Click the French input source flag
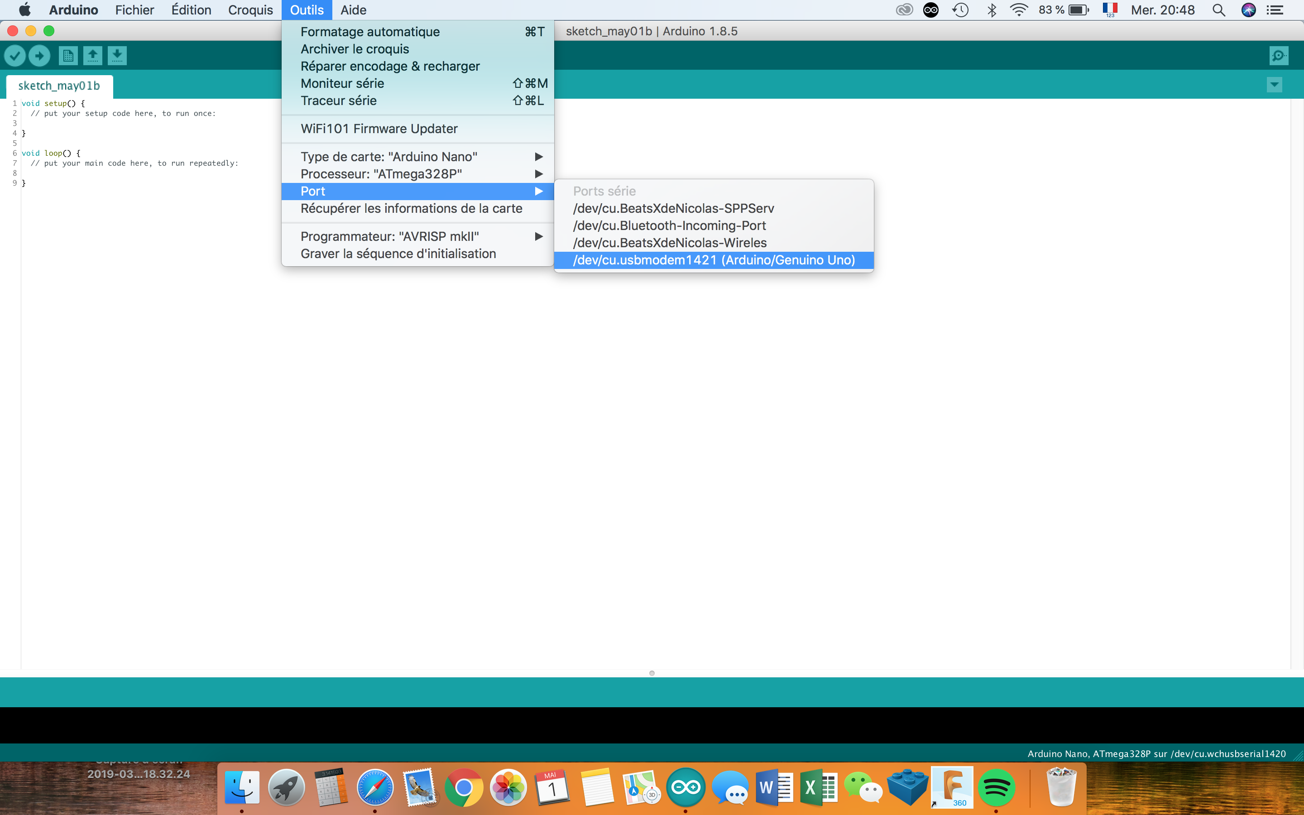Image resolution: width=1304 pixels, height=815 pixels. coord(1110,9)
